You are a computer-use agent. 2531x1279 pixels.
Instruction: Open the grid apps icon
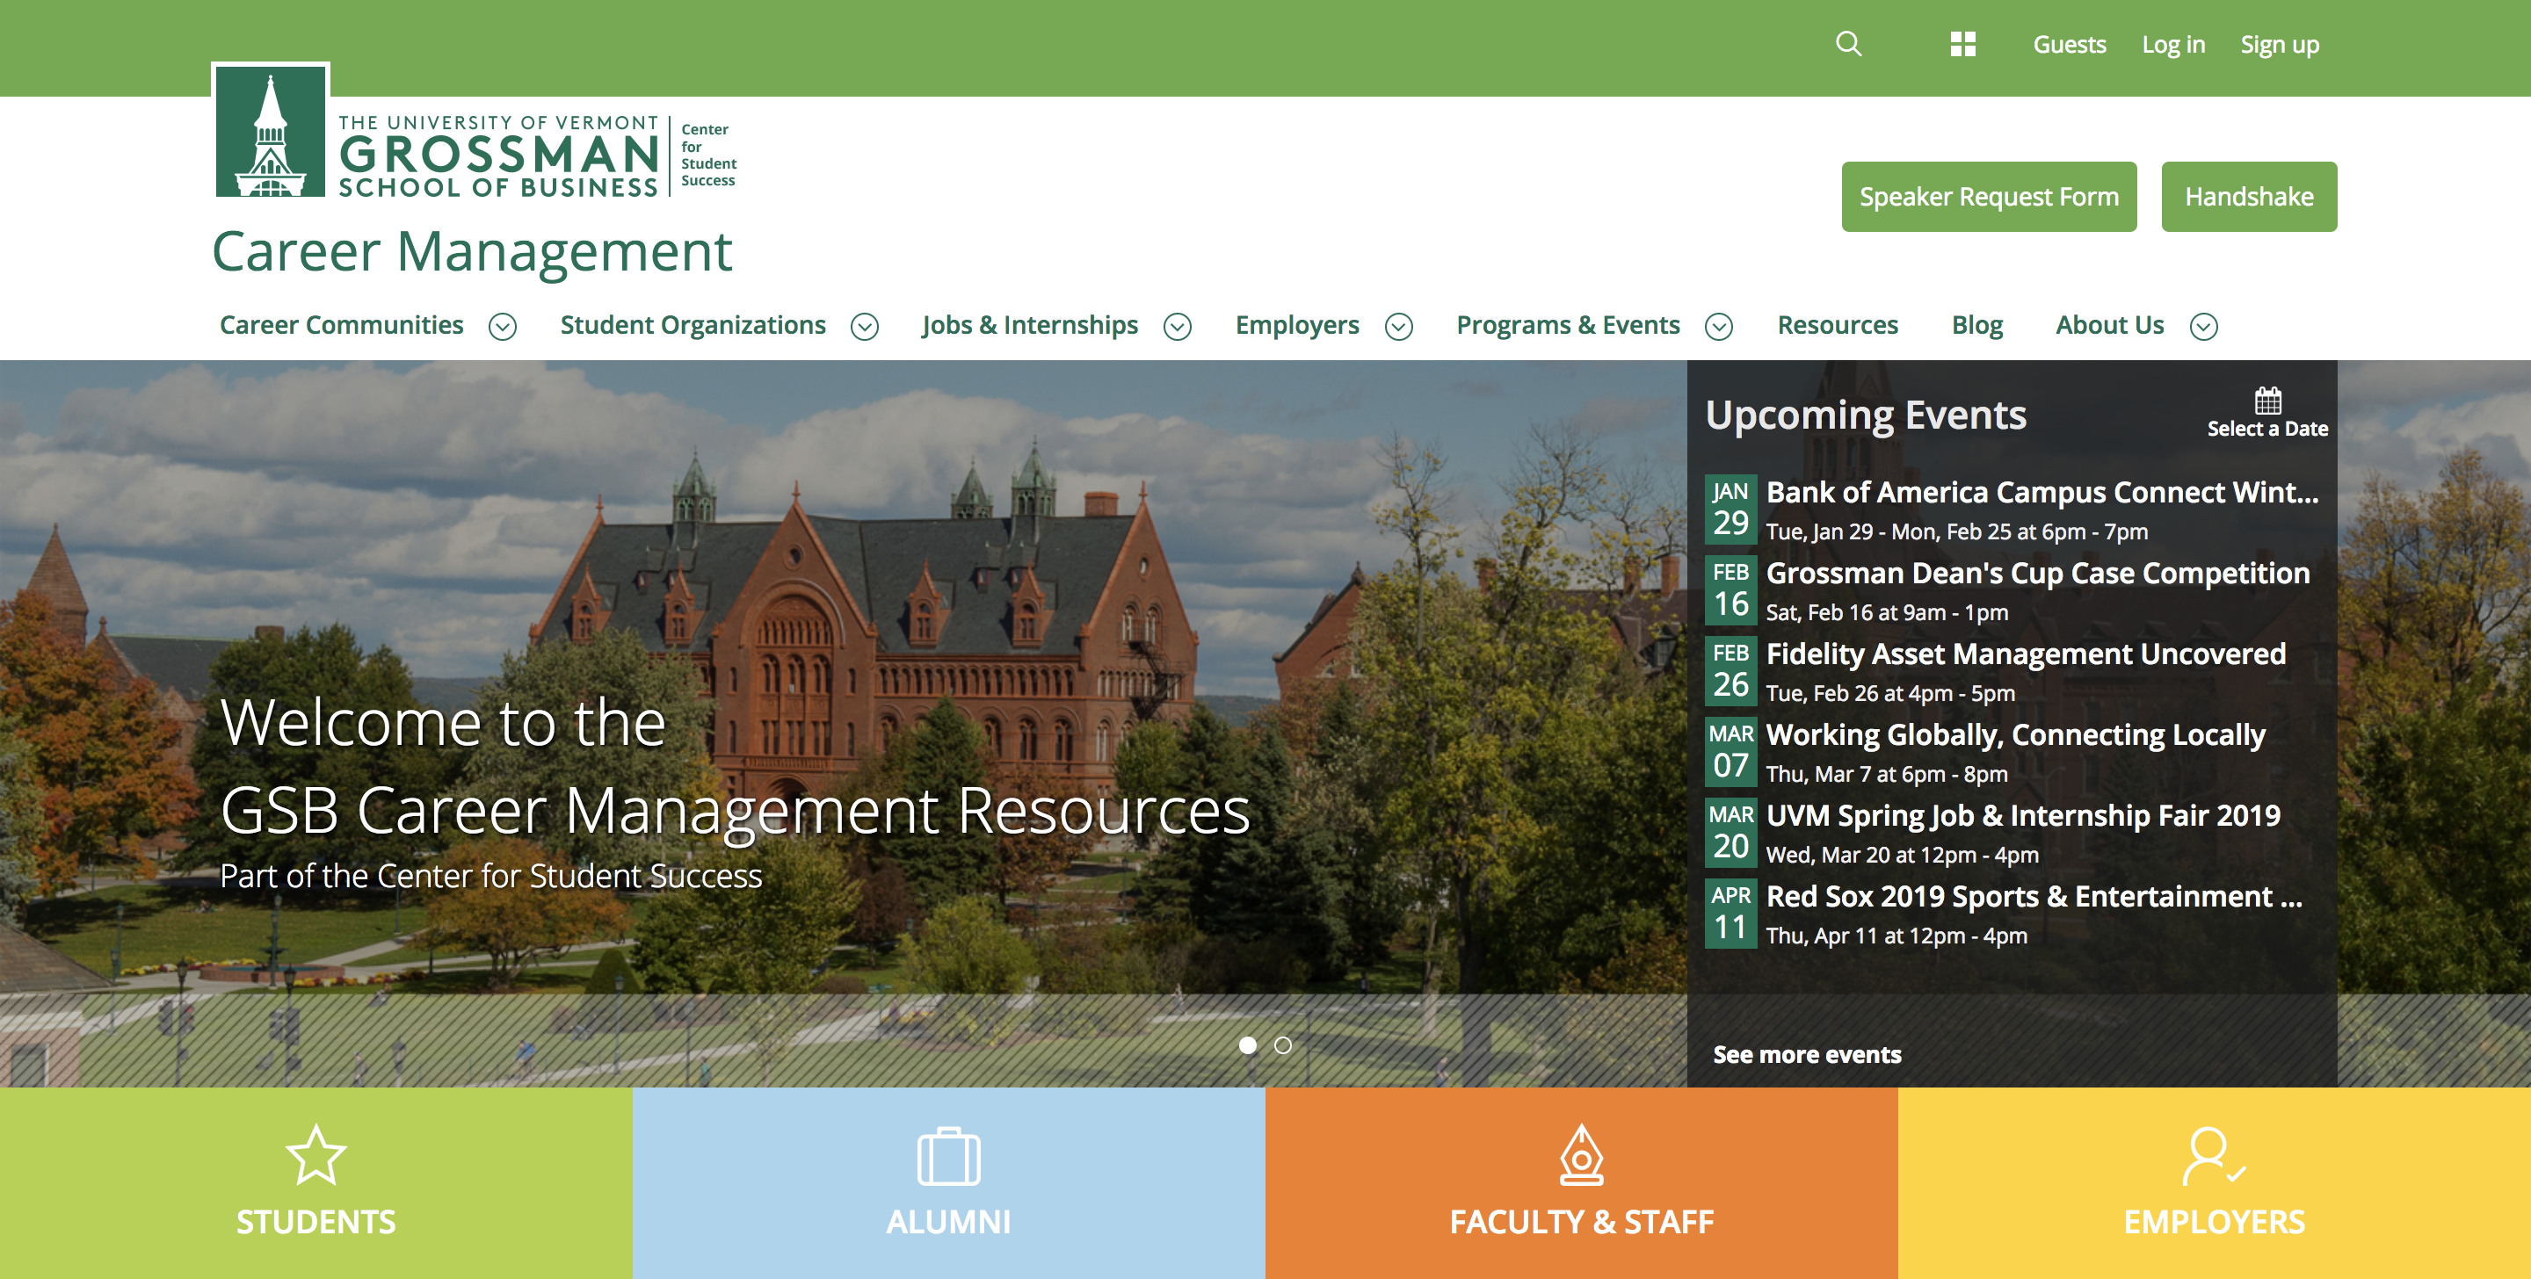point(1962,44)
